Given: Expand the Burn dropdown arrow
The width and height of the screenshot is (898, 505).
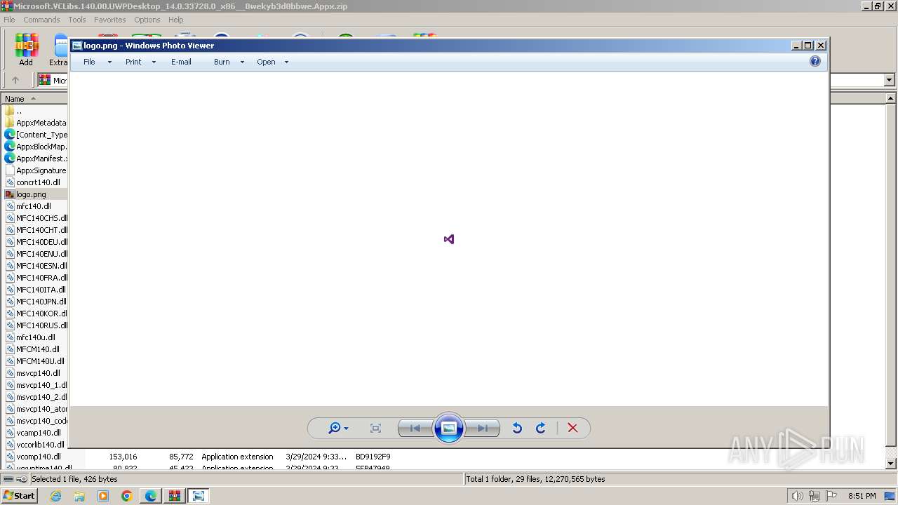Looking at the screenshot, I should click(242, 62).
